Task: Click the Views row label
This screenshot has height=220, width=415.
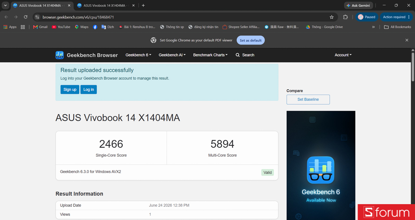Action: [65, 214]
